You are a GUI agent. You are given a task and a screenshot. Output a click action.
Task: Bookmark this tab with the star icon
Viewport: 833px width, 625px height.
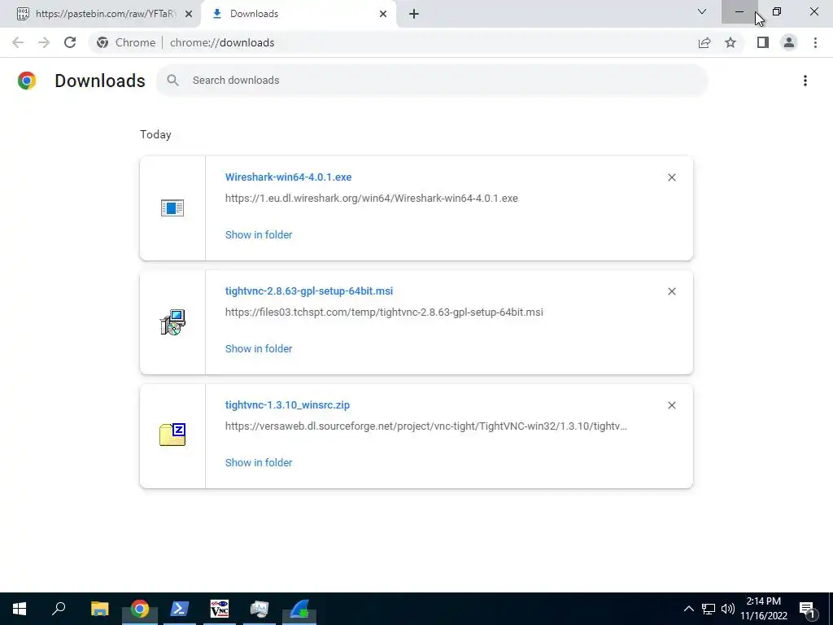731,42
